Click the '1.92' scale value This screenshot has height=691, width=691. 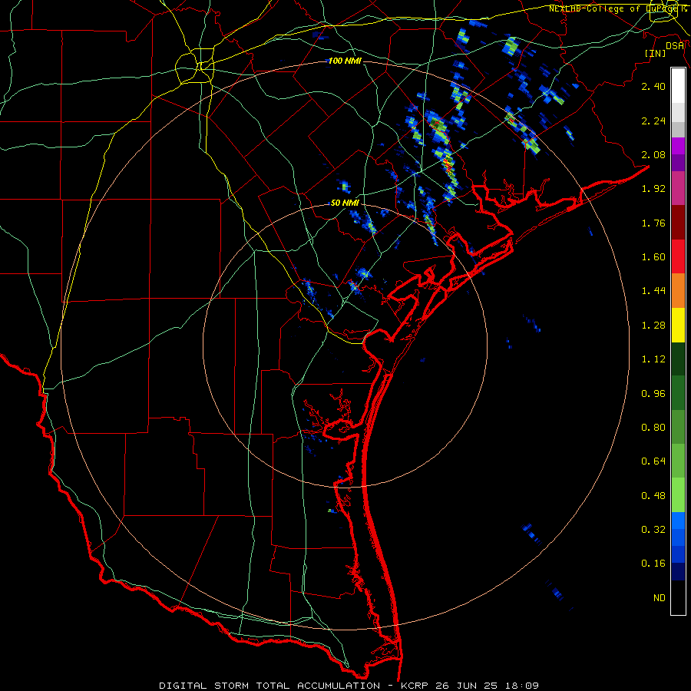coord(653,189)
